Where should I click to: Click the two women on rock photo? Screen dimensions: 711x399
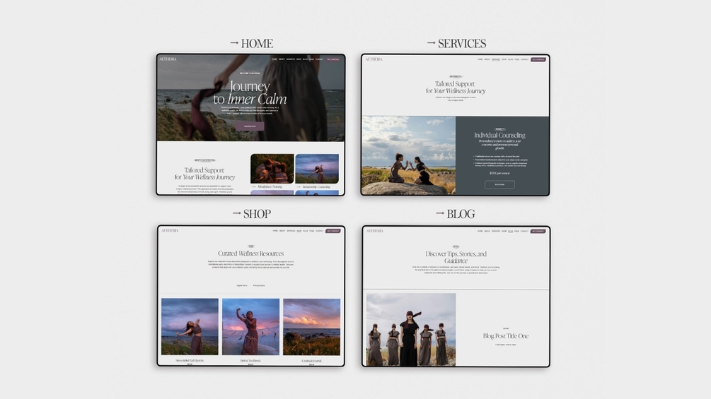pyautogui.click(x=408, y=155)
